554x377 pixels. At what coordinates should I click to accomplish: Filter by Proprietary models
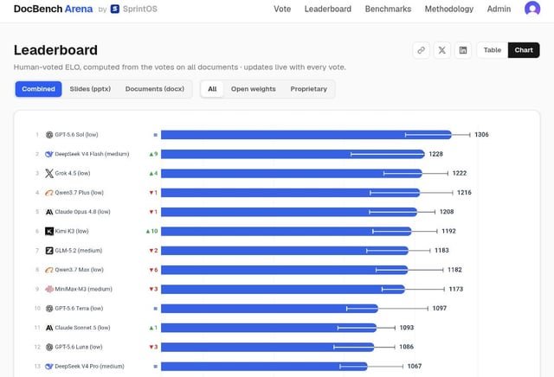coord(308,89)
